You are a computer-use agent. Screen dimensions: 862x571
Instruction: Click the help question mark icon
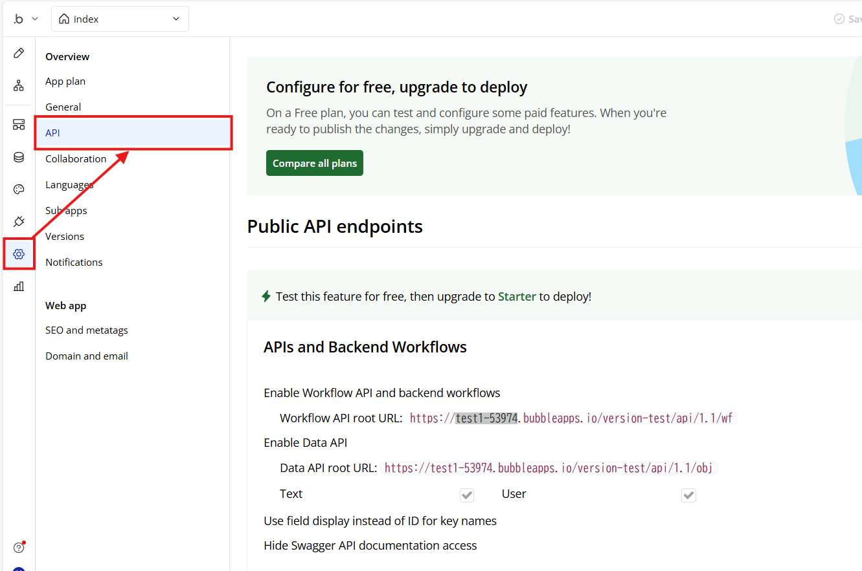pos(19,548)
